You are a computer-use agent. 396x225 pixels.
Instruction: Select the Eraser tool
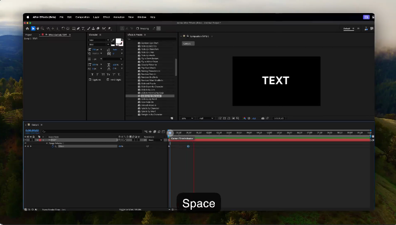click(x=98, y=28)
